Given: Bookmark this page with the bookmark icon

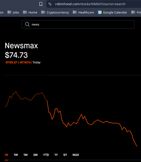Looking at the screenshot, I should pos(41,4).
